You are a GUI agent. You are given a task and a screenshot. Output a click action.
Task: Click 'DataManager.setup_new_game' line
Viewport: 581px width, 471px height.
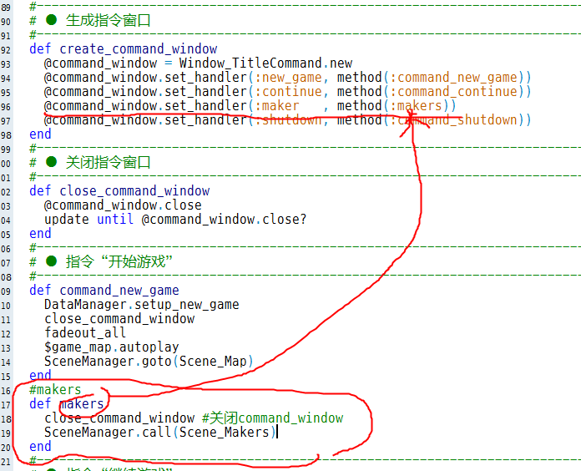click(142, 305)
